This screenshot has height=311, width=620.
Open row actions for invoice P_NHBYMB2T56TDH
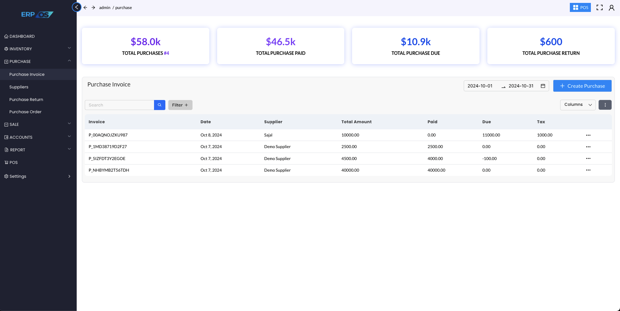pos(588,170)
